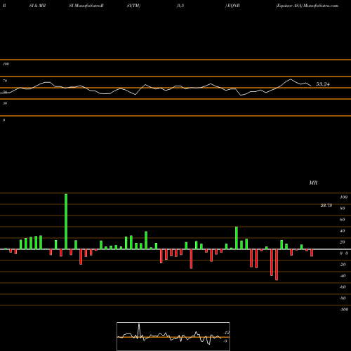The height and width of the screenshot is (351, 351).
Task: Click the RSI value 53.24 label
Action: [x=323, y=84]
